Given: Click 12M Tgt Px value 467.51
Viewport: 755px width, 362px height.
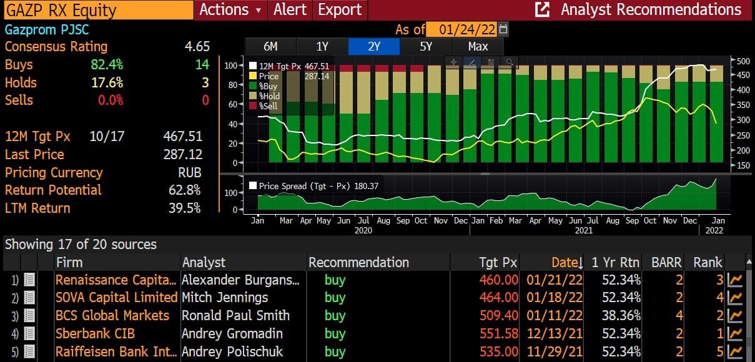Looking at the screenshot, I should coord(183,137).
